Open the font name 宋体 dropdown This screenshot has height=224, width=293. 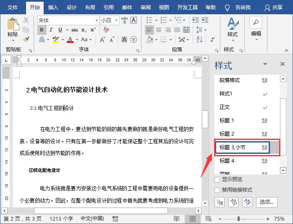click(x=97, y=21)
